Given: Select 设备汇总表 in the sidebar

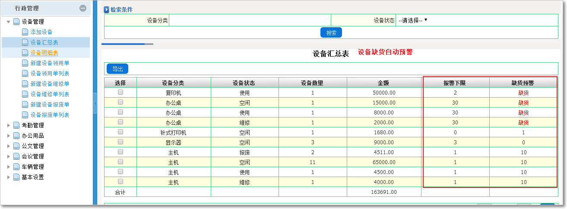Looking at the screenshot, I should pyautogui.click(x=44, y=42).
